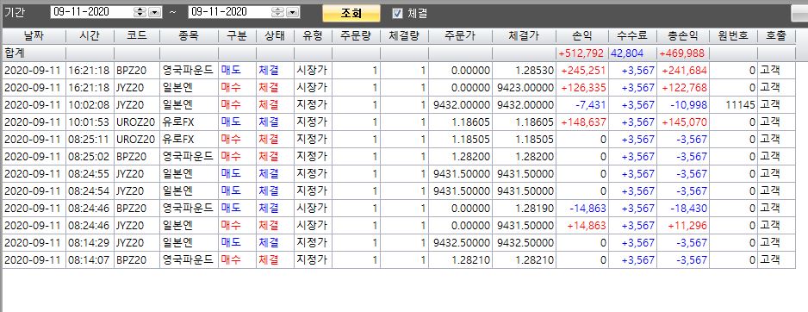The height and width of the screenshot is (312, 808).
Task: Click the fill price 1.28190
Action: point(535,209)
